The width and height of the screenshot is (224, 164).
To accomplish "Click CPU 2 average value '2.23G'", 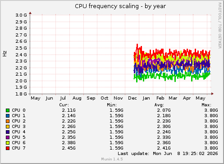I will point(164,121).
